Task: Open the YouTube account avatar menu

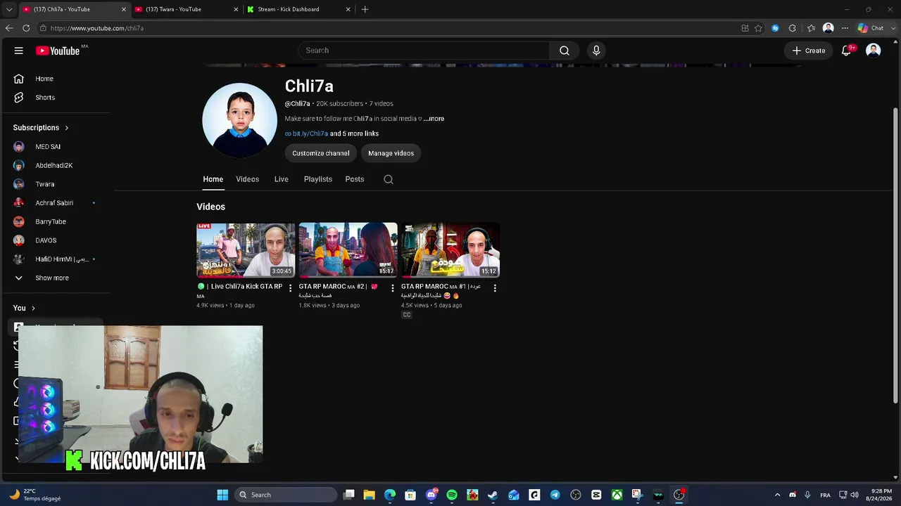Action: [x=874, y=51]
